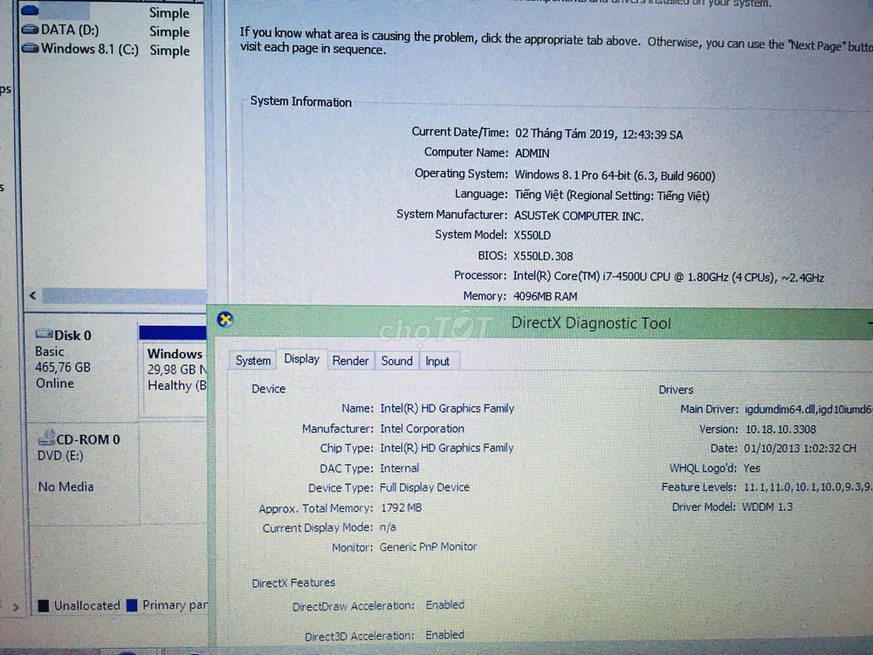Image resolution: width=873 pixels, height=655 pixels.
Task: Click the System Information group heading
Action: (300, 101)
